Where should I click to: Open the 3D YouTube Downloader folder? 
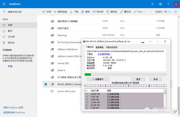click(69, 42)
